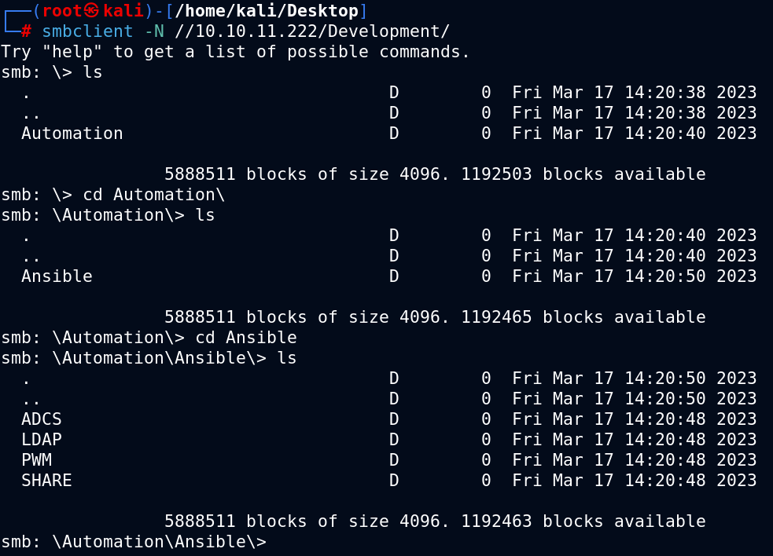Click the ADCS timestamp 14:20:48
The image size is (773, 556).
[x=665, y=419]
